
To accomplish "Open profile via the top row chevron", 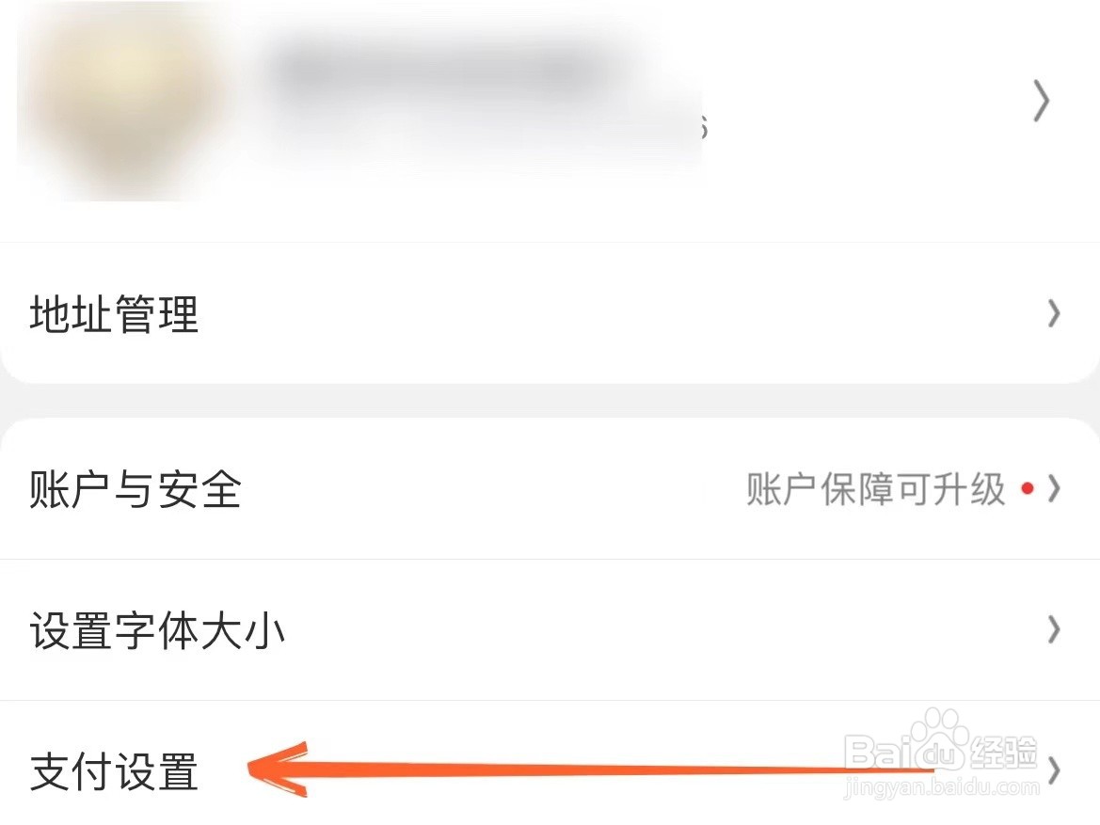I will (1042, 102).
